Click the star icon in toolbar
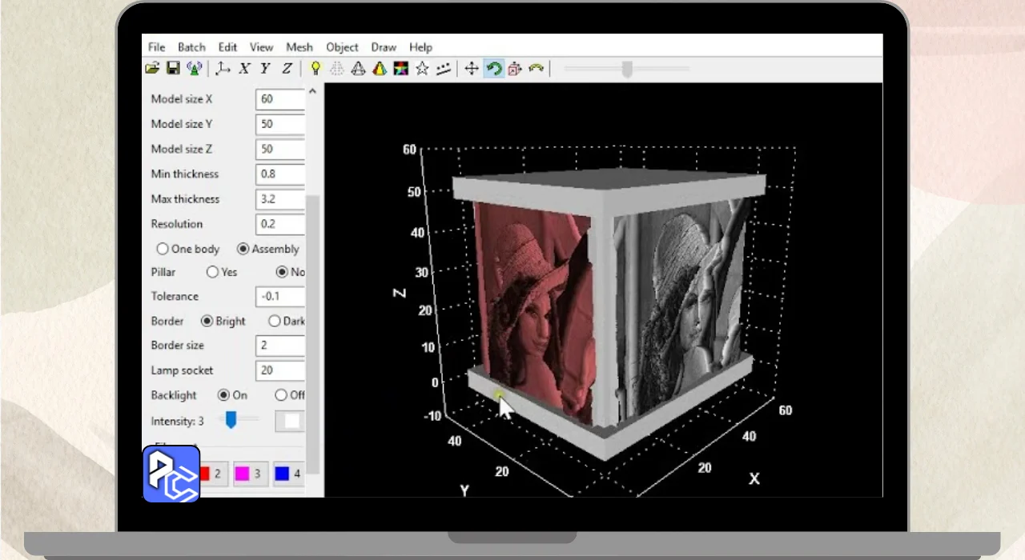The image size is (1025, 560). [422, 69]
